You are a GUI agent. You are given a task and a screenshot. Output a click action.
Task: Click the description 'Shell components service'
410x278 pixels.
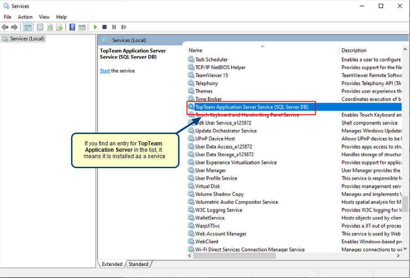[x=369, y=123]
